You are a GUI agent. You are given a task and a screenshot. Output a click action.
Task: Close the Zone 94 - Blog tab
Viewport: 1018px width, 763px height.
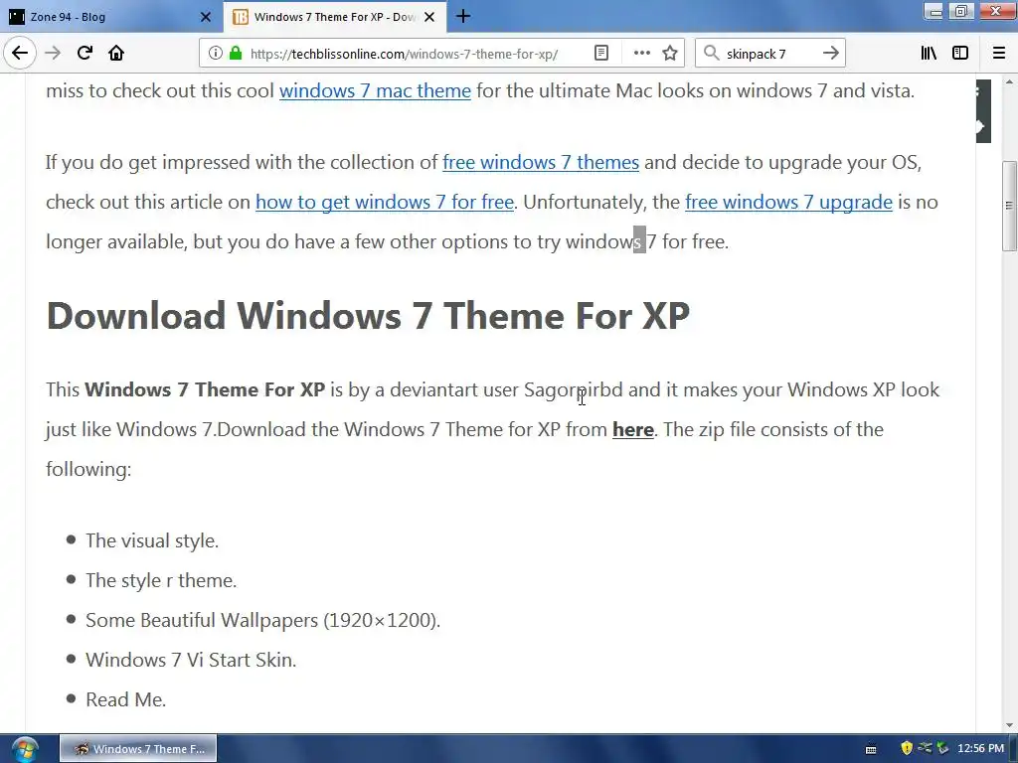[206, 17]
